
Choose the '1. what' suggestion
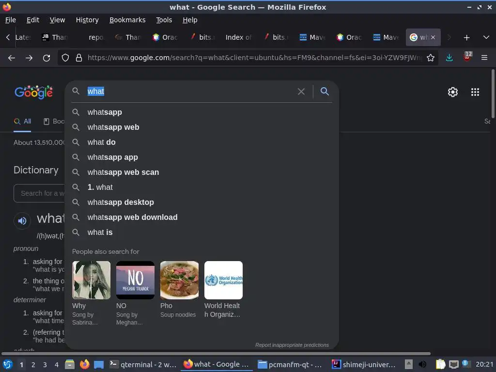pyautogui.click(x=202, y=187)
